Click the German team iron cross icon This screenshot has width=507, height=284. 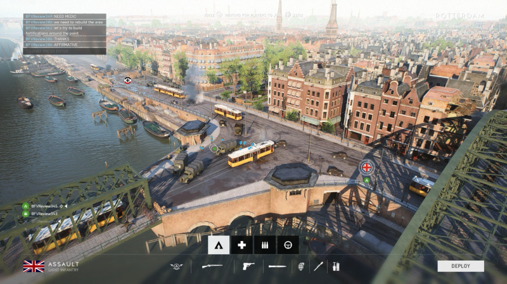coord(288,15)
